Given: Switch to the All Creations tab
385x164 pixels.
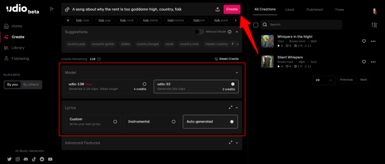Looking at the screenshot, I should (265, 9).
